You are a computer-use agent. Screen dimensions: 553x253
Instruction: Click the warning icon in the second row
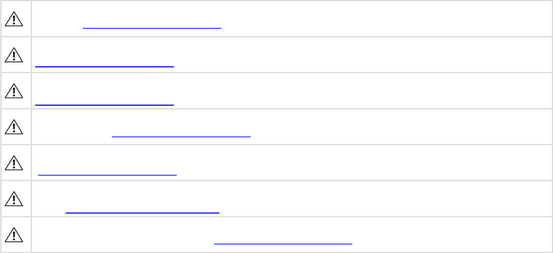click(14, 55)
